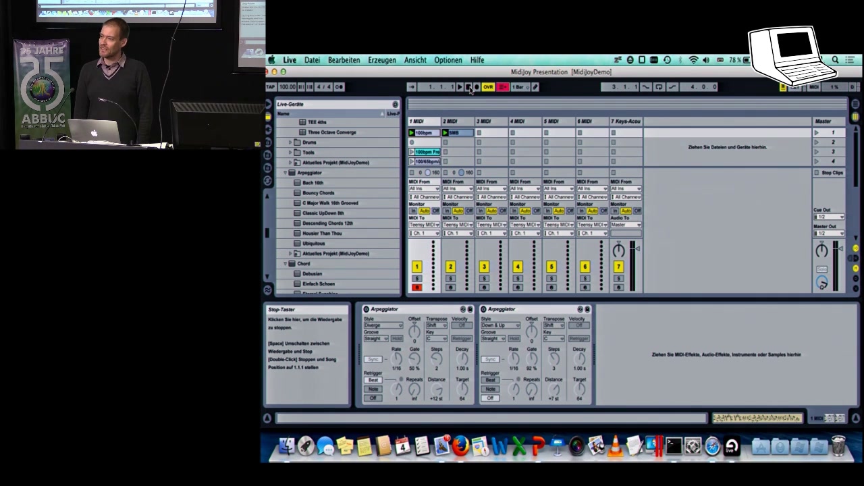The image size is (864, 486).
Task: Click the track 7 pan knob
Action: click(x=618, y=250)
